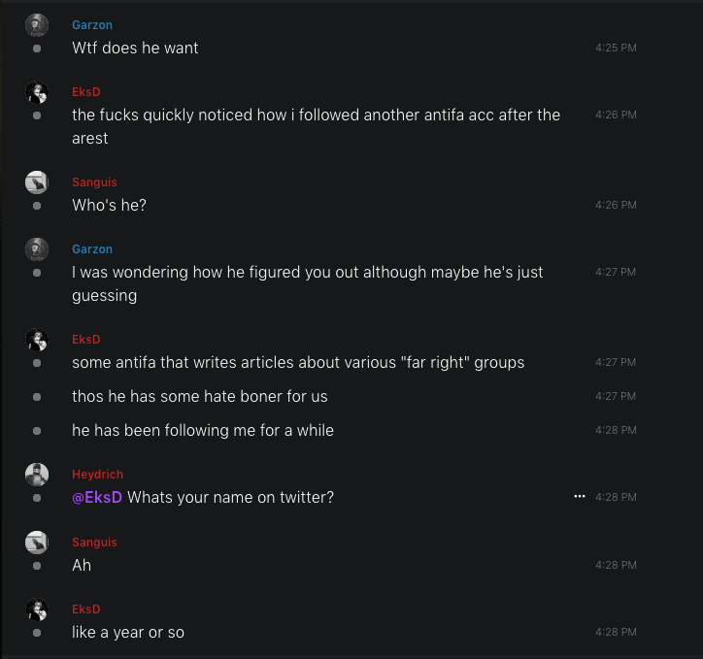Open Heydrich's profile avatar
703x659 pixels.
pyautogui.click(x=37, y=475)
